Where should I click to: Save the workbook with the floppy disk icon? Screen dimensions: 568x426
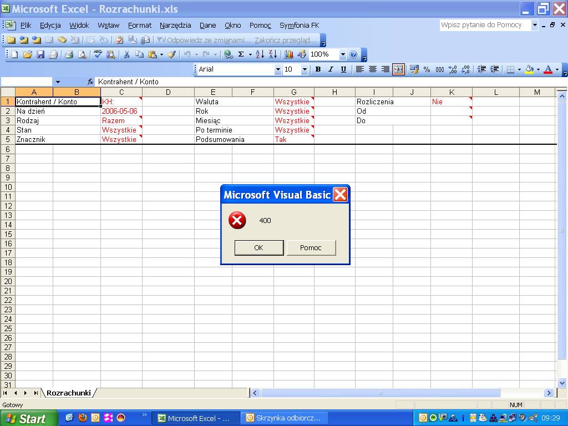coord(40,55)
